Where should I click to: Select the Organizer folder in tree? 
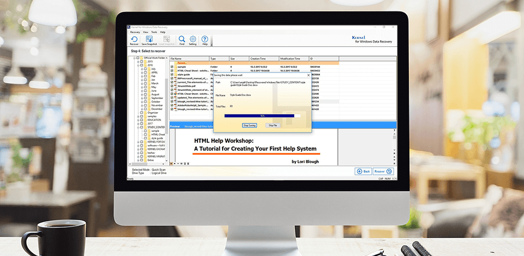pyautogui.click(x=153, y=113)
